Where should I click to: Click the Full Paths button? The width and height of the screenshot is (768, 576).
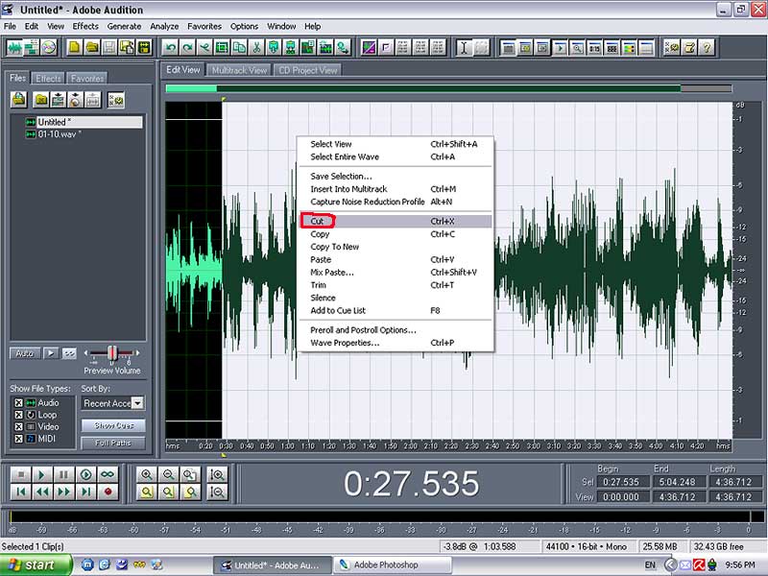tap(113, 443)
